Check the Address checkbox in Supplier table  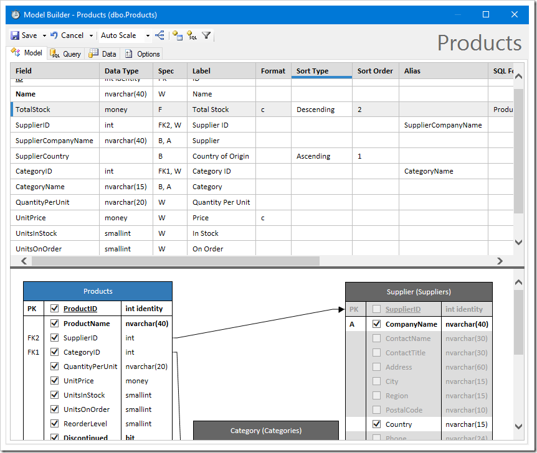point(376,367)
